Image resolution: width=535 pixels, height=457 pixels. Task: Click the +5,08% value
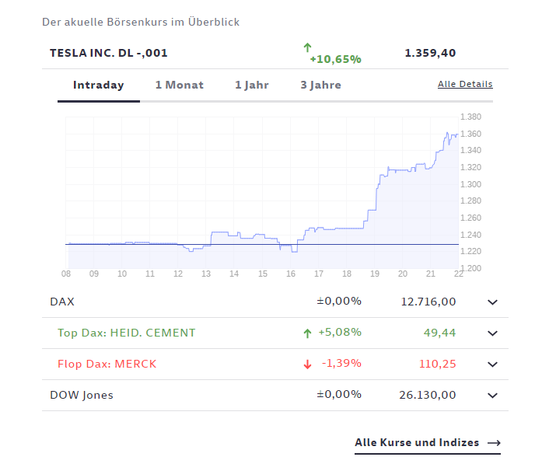(x=340, y=332)
